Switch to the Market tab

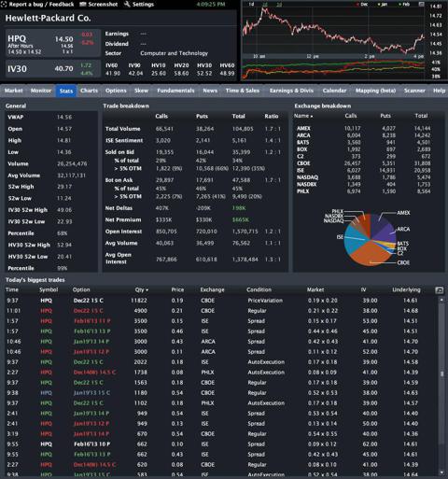pos(14,91)
